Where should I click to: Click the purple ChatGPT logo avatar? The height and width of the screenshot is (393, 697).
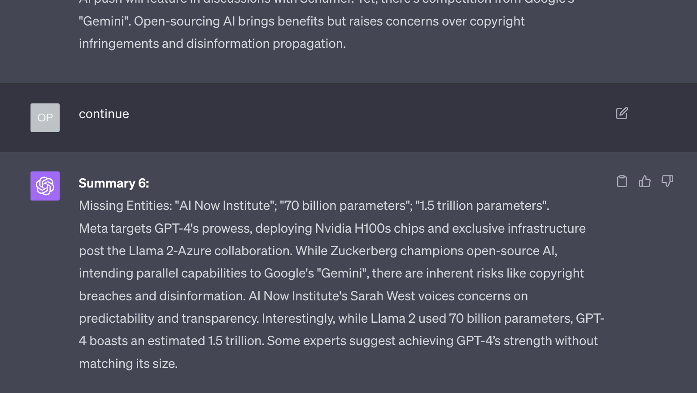click(x=45, y=186)
